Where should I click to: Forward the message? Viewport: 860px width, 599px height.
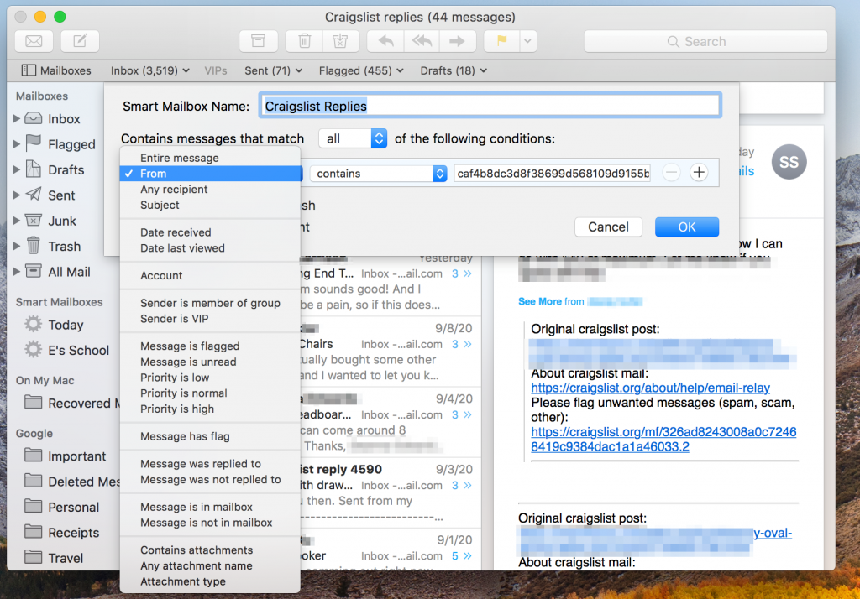pos(457,41)
